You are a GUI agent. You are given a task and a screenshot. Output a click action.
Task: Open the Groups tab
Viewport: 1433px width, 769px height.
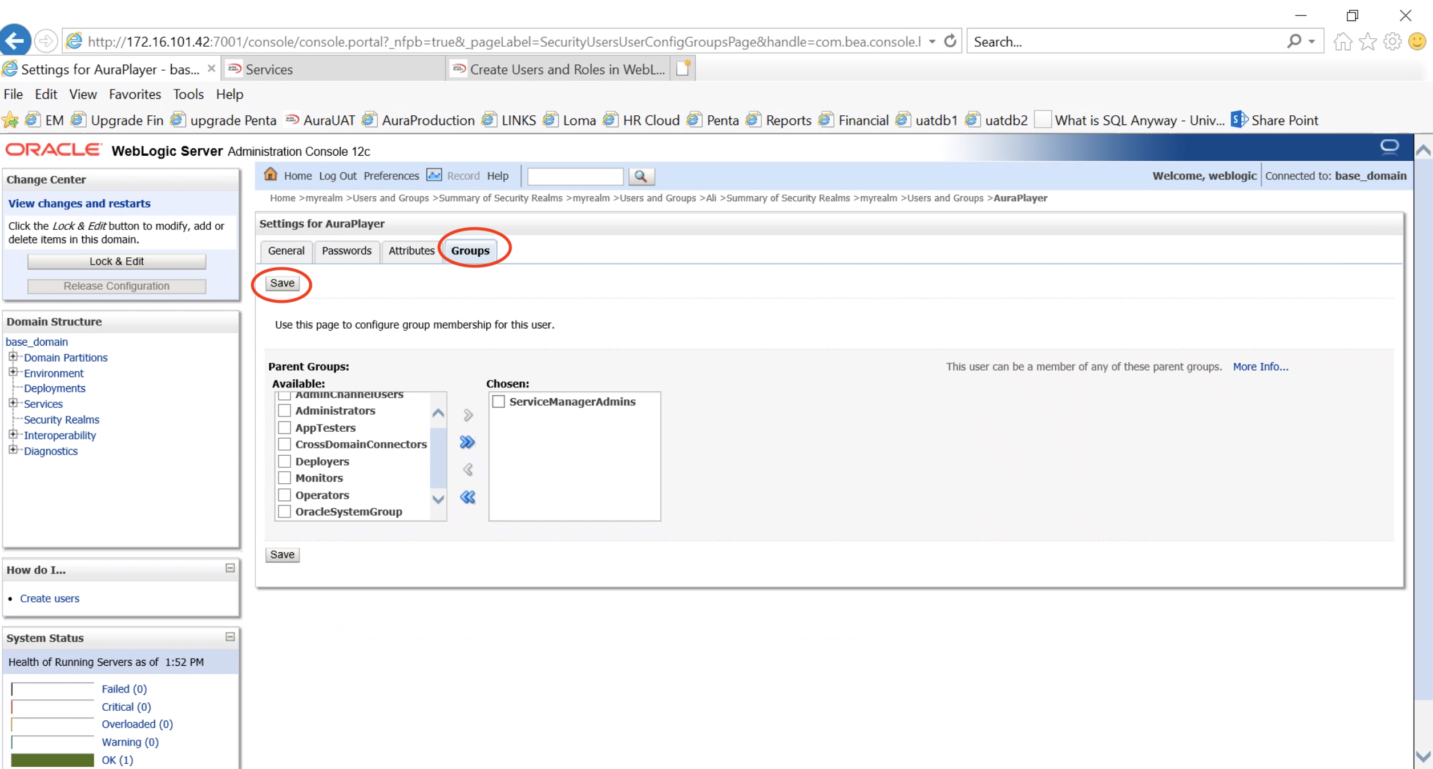point(470,251)
